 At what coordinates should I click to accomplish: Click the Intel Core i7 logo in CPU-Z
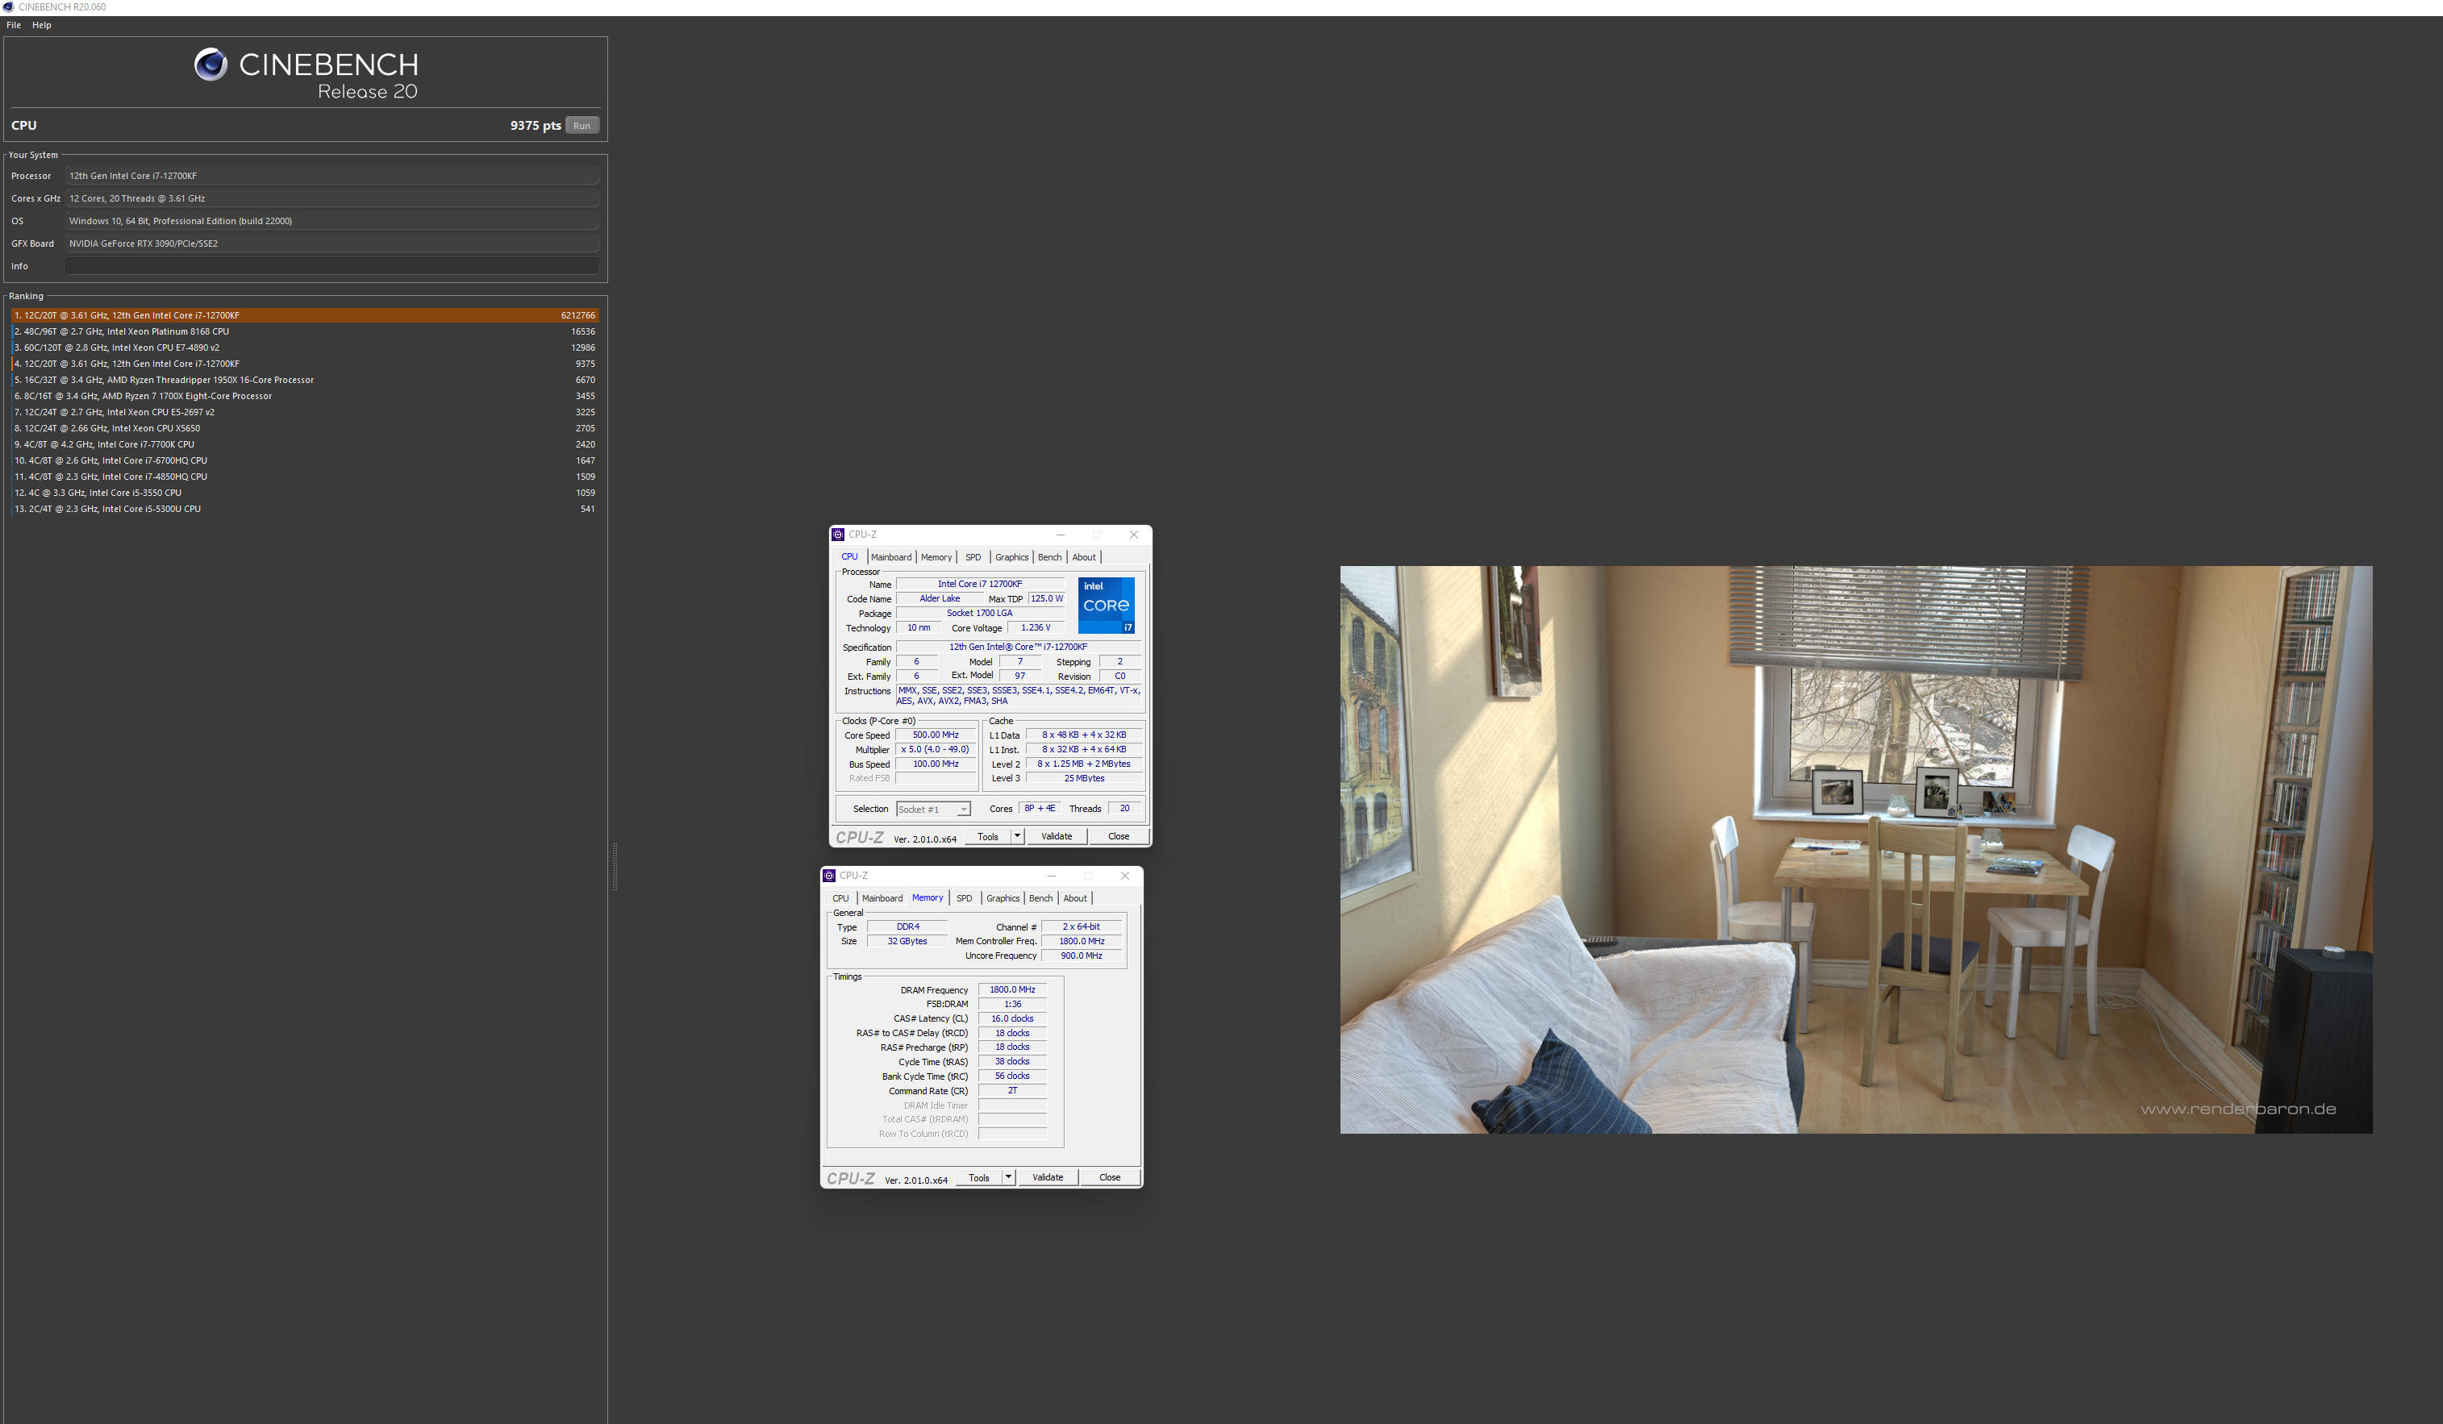pyautogui.click(x=1106, y=605)
